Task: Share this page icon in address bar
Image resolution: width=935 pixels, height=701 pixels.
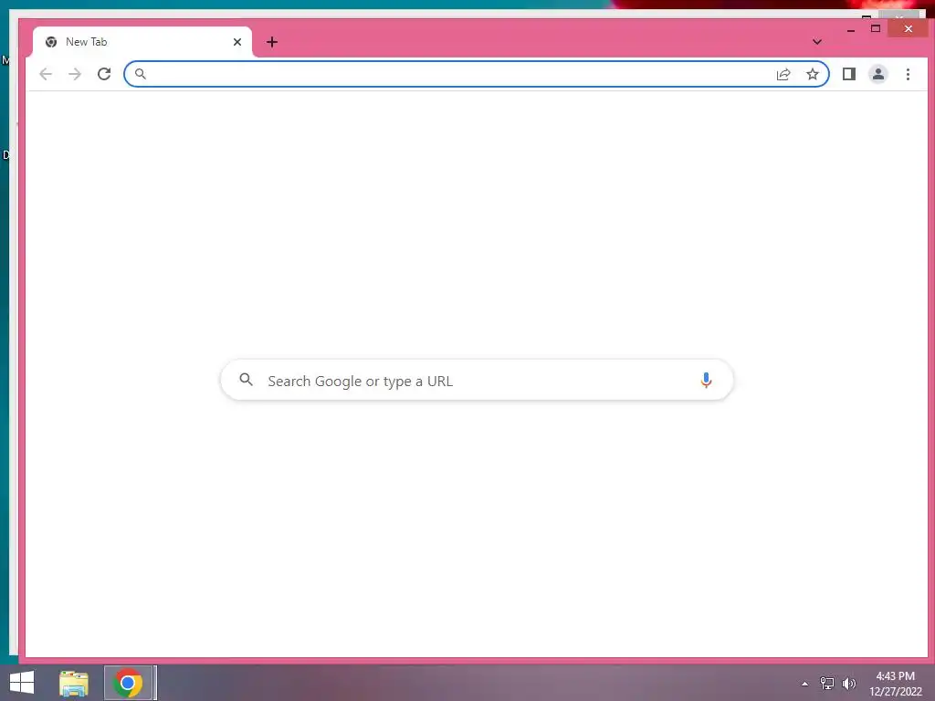Action: [x=783, y=74]
